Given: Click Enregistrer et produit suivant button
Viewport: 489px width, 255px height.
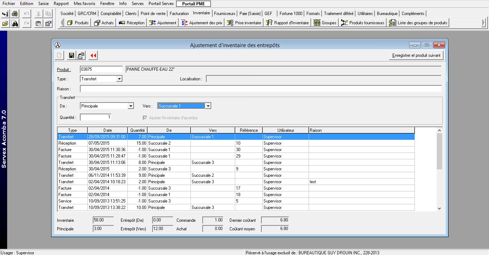Looking at the screenshot, I should (416, 55).
